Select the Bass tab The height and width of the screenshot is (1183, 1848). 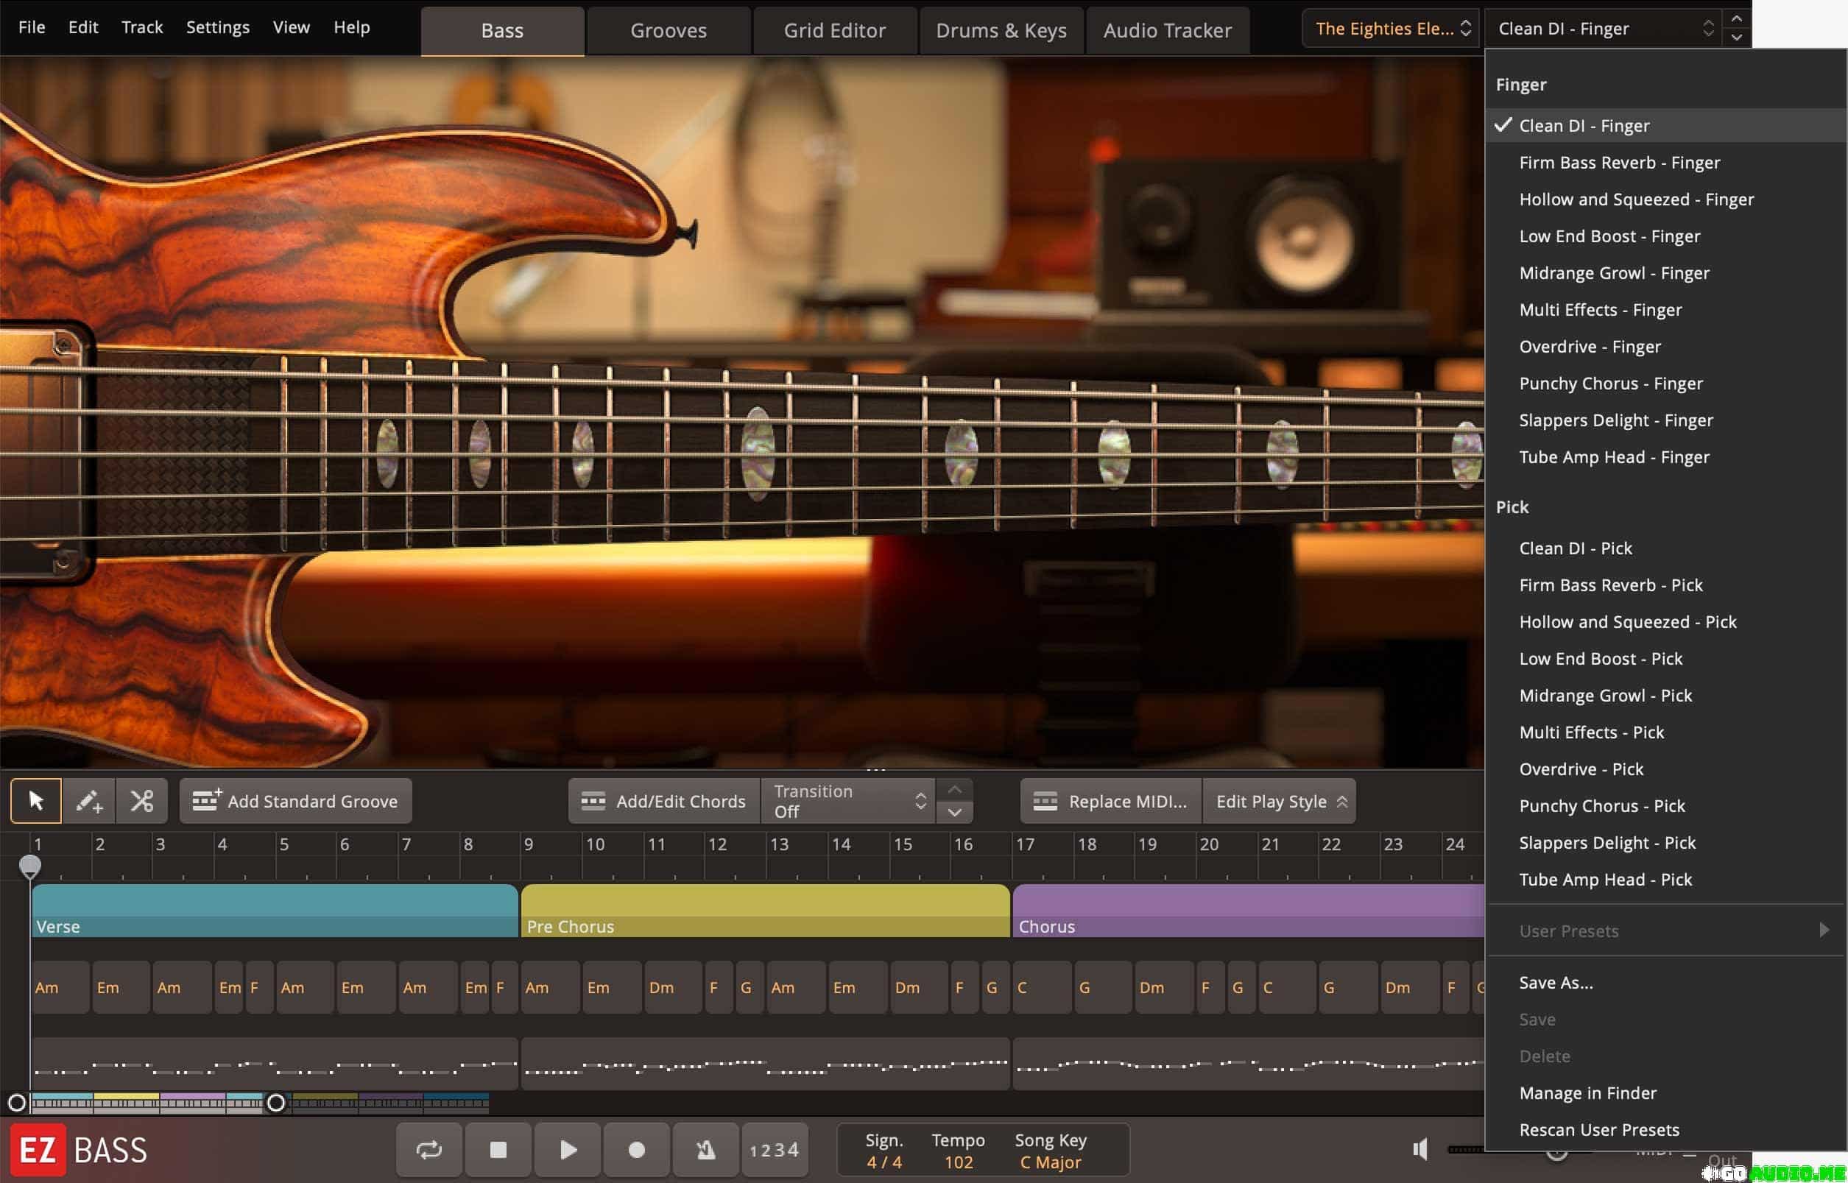pos(502,31)
